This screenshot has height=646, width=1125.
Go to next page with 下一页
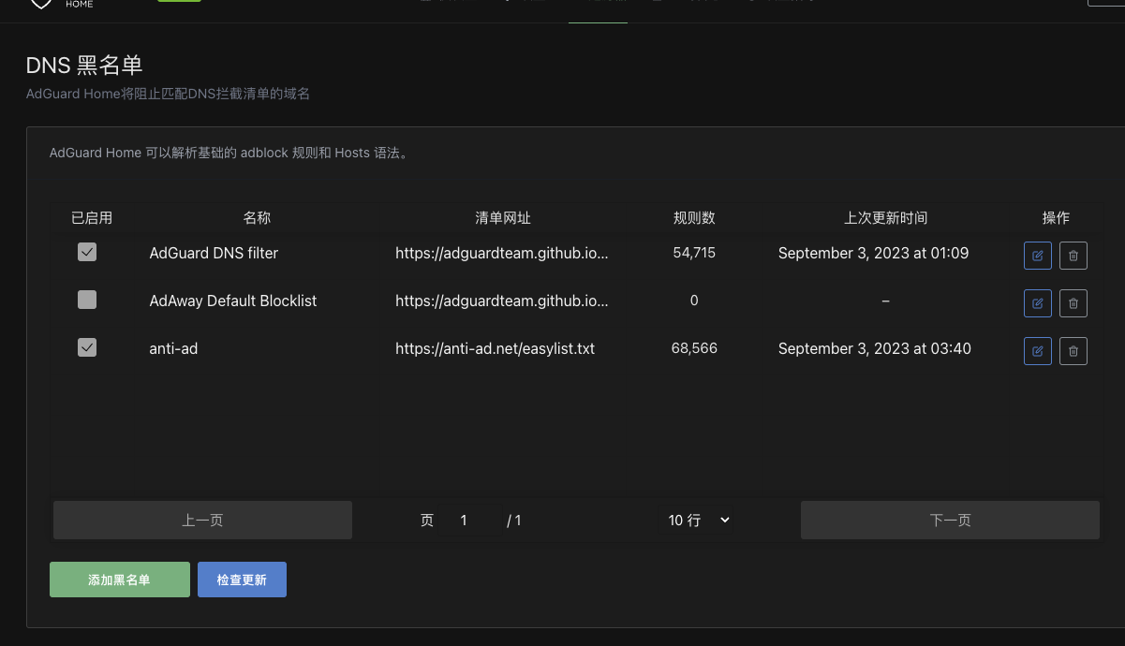[950, 520]
